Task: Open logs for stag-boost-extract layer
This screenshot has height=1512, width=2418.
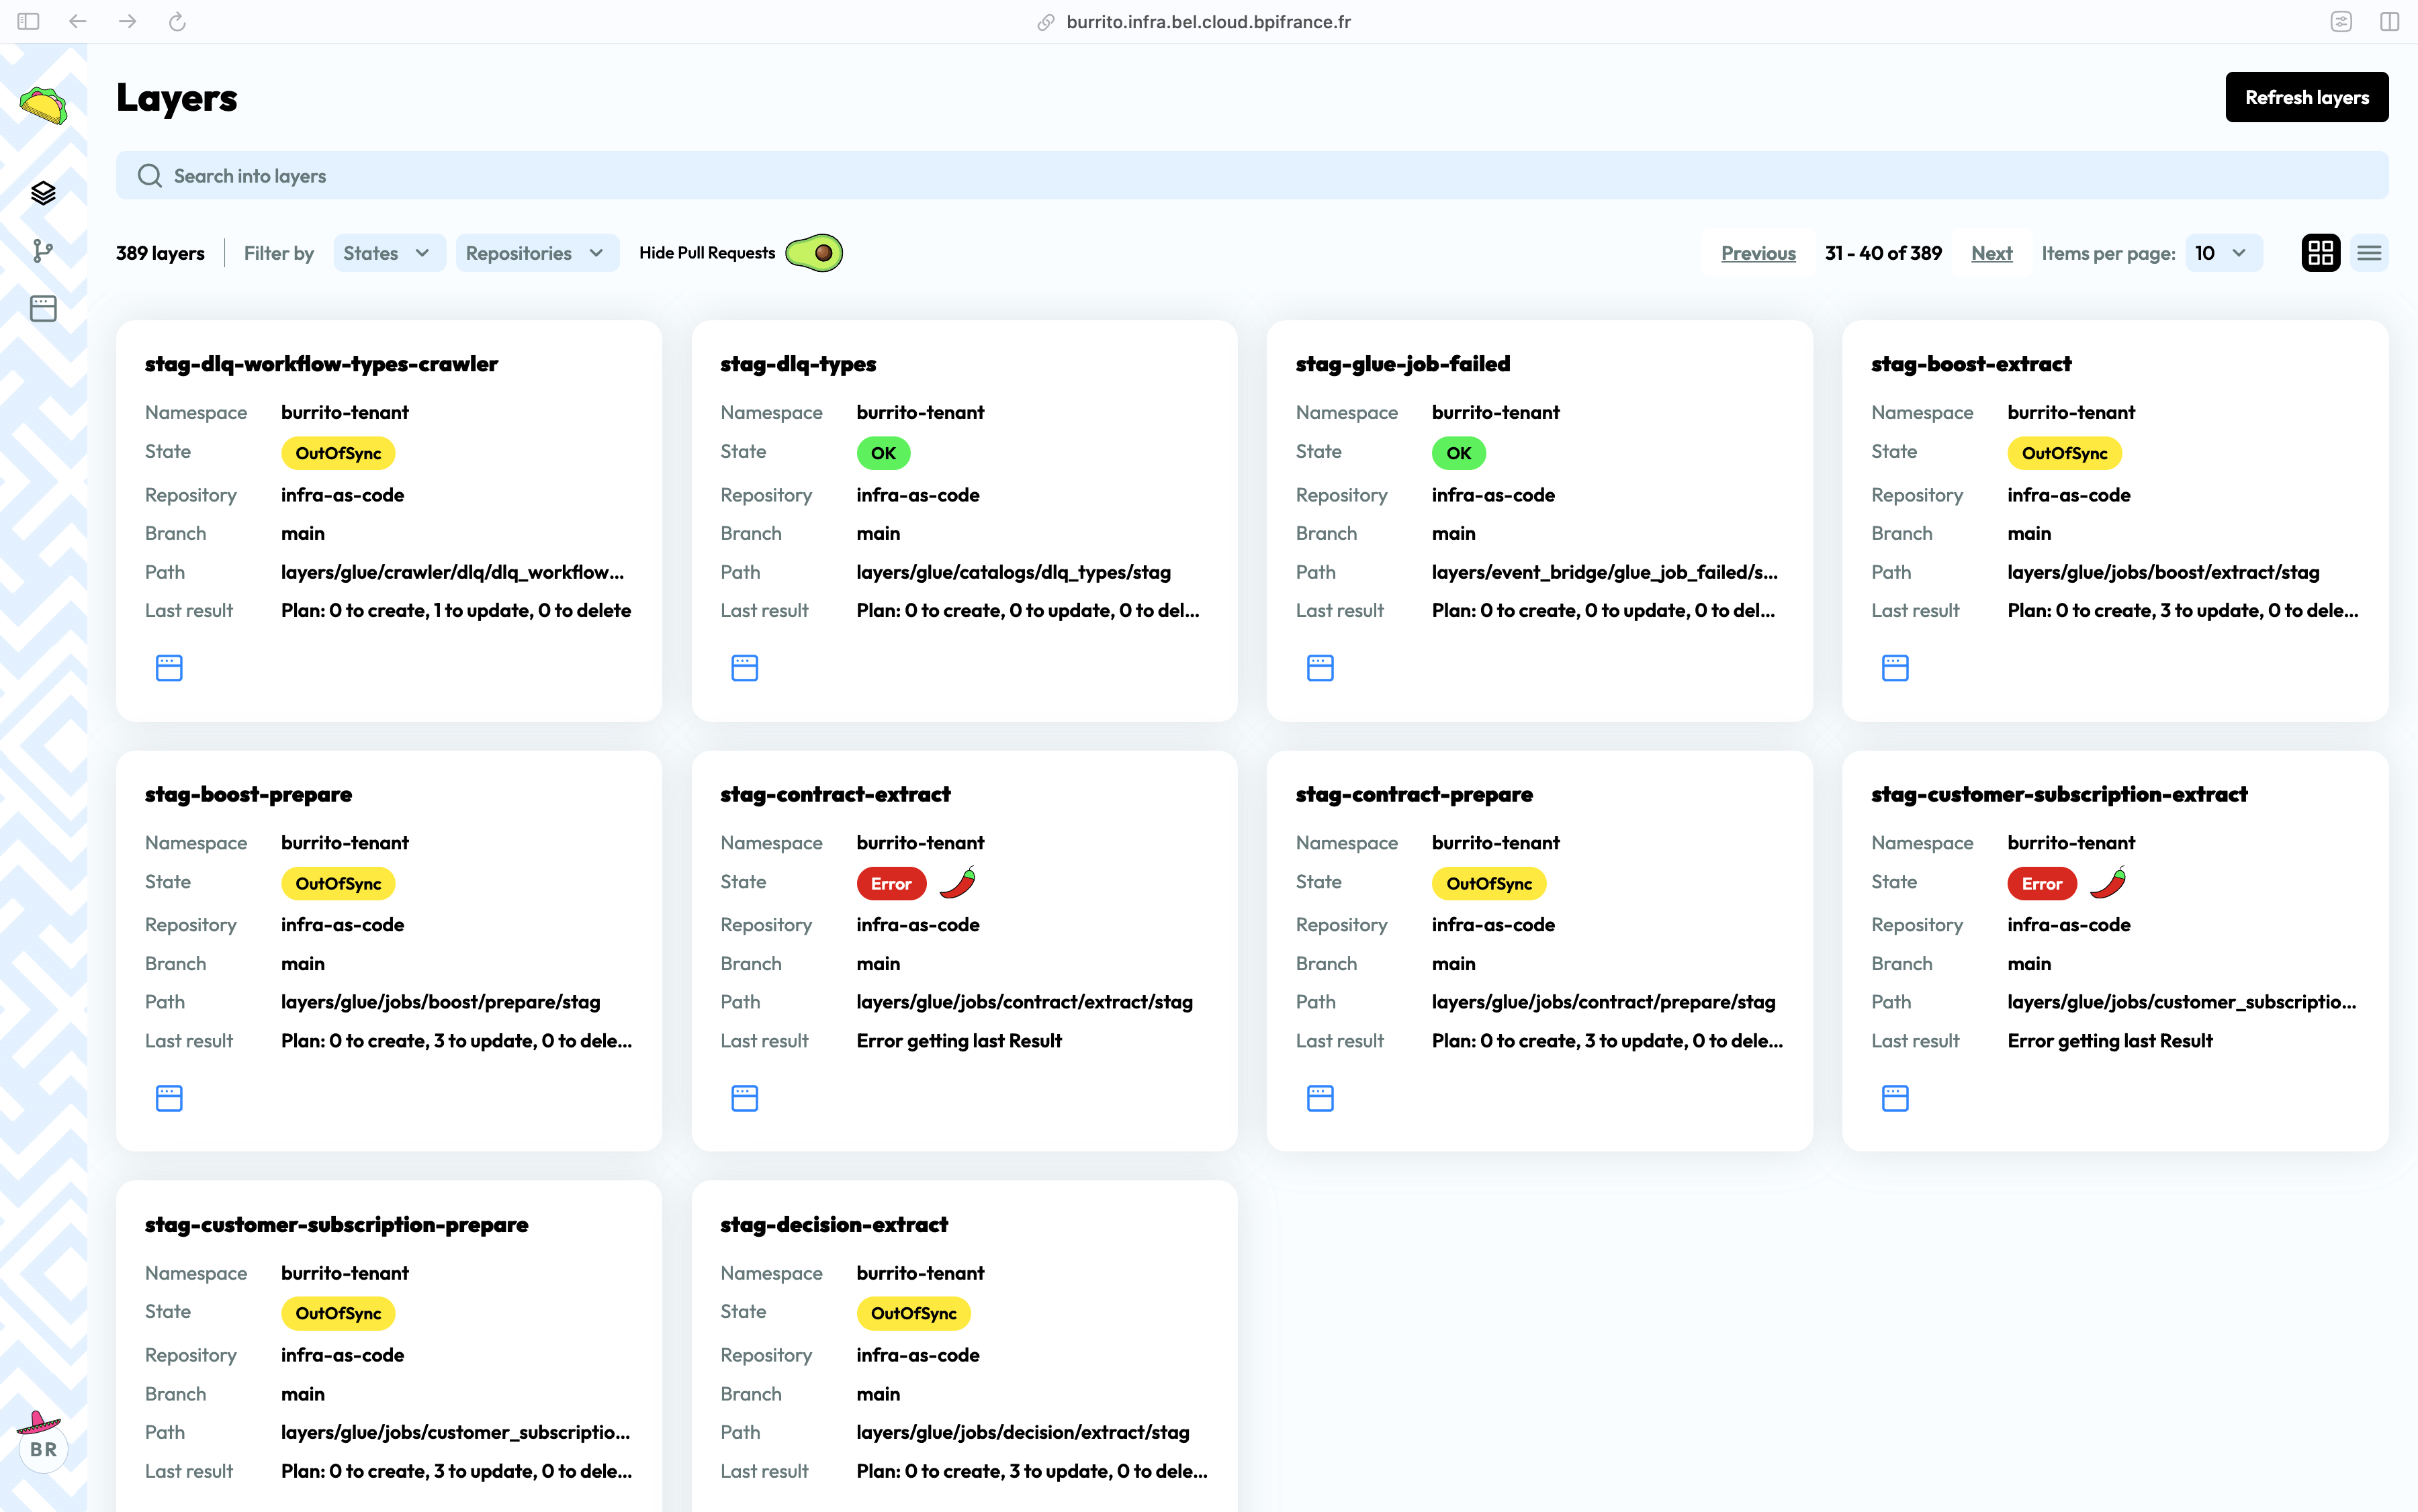Action: (x=1895, y=668)
